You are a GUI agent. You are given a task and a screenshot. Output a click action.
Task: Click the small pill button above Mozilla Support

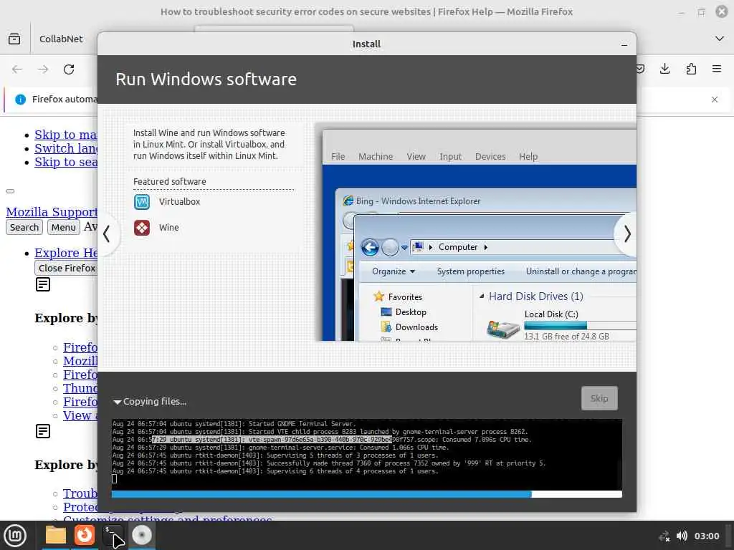[10, 190]
